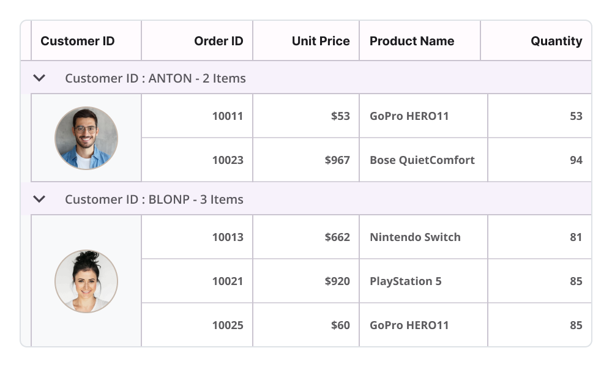Click the BLONP customer avatar photo
Image resolution: width=612 pixels, height=367 pixels.
86,281
